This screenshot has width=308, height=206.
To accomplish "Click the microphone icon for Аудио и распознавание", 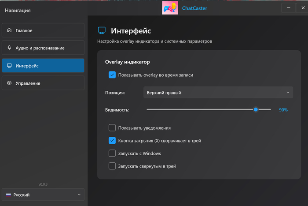I will (x=10, y=48).
